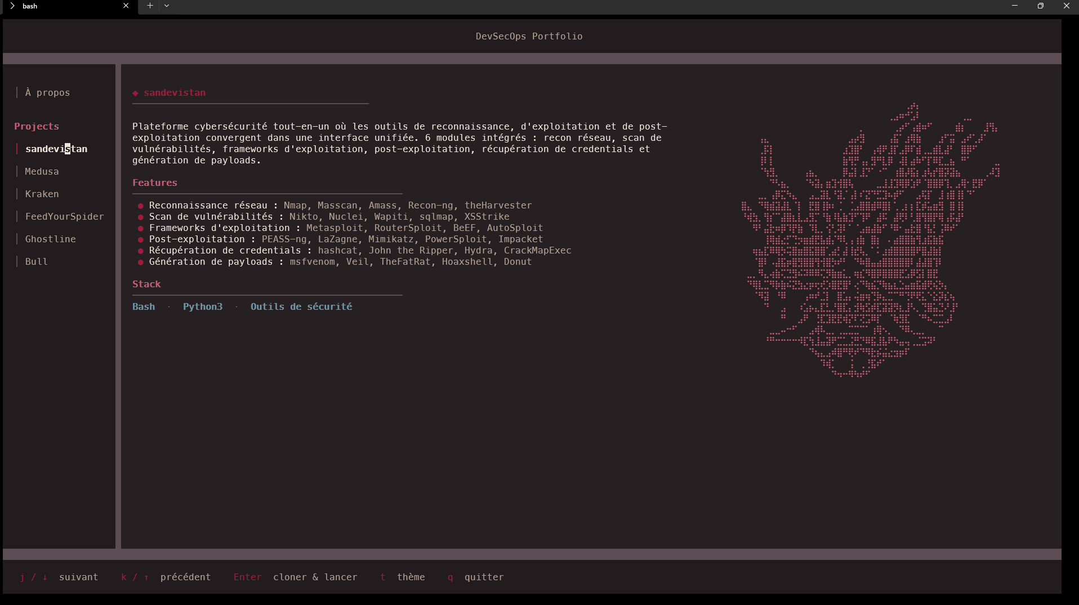Click the k / ↑ key label
The image size is (1079, 605).
[x=135, y=577]
